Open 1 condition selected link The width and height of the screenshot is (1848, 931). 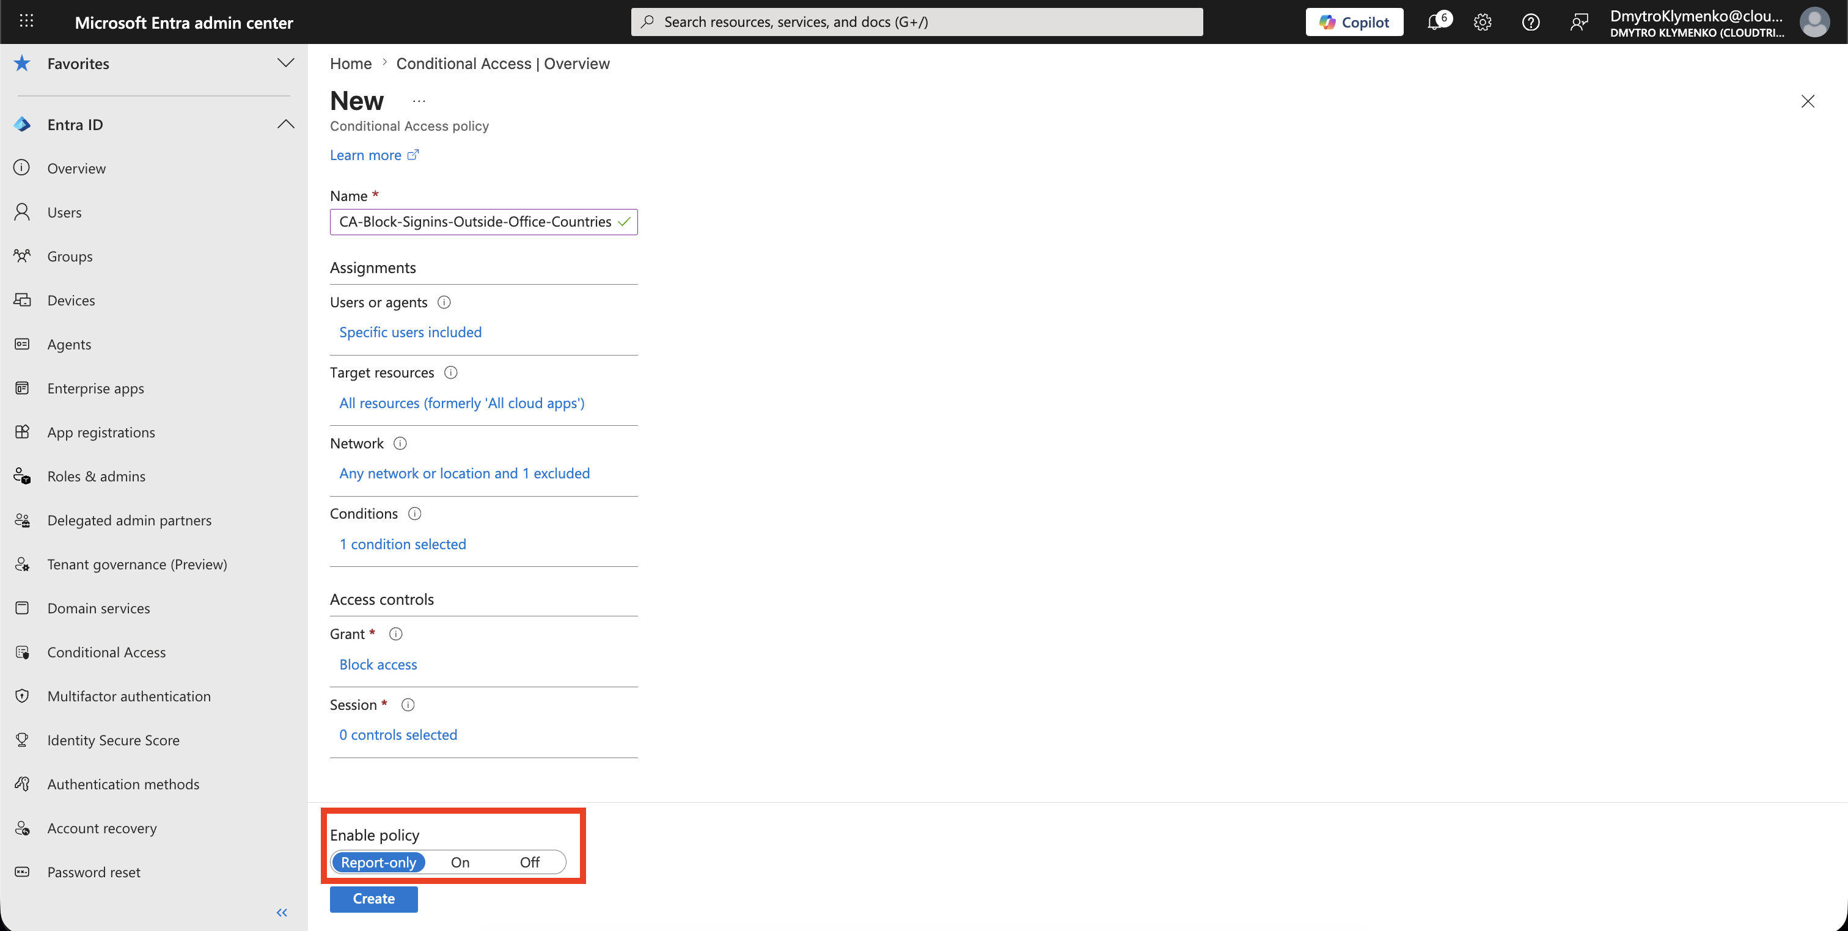pos(403,544)
